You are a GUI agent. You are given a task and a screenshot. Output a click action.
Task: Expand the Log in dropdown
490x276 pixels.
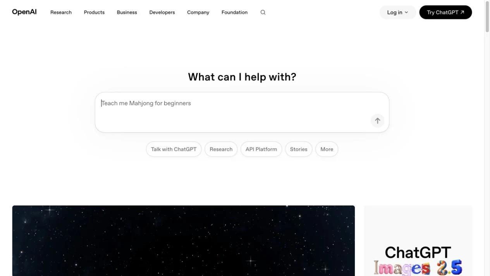coord(398,12)
